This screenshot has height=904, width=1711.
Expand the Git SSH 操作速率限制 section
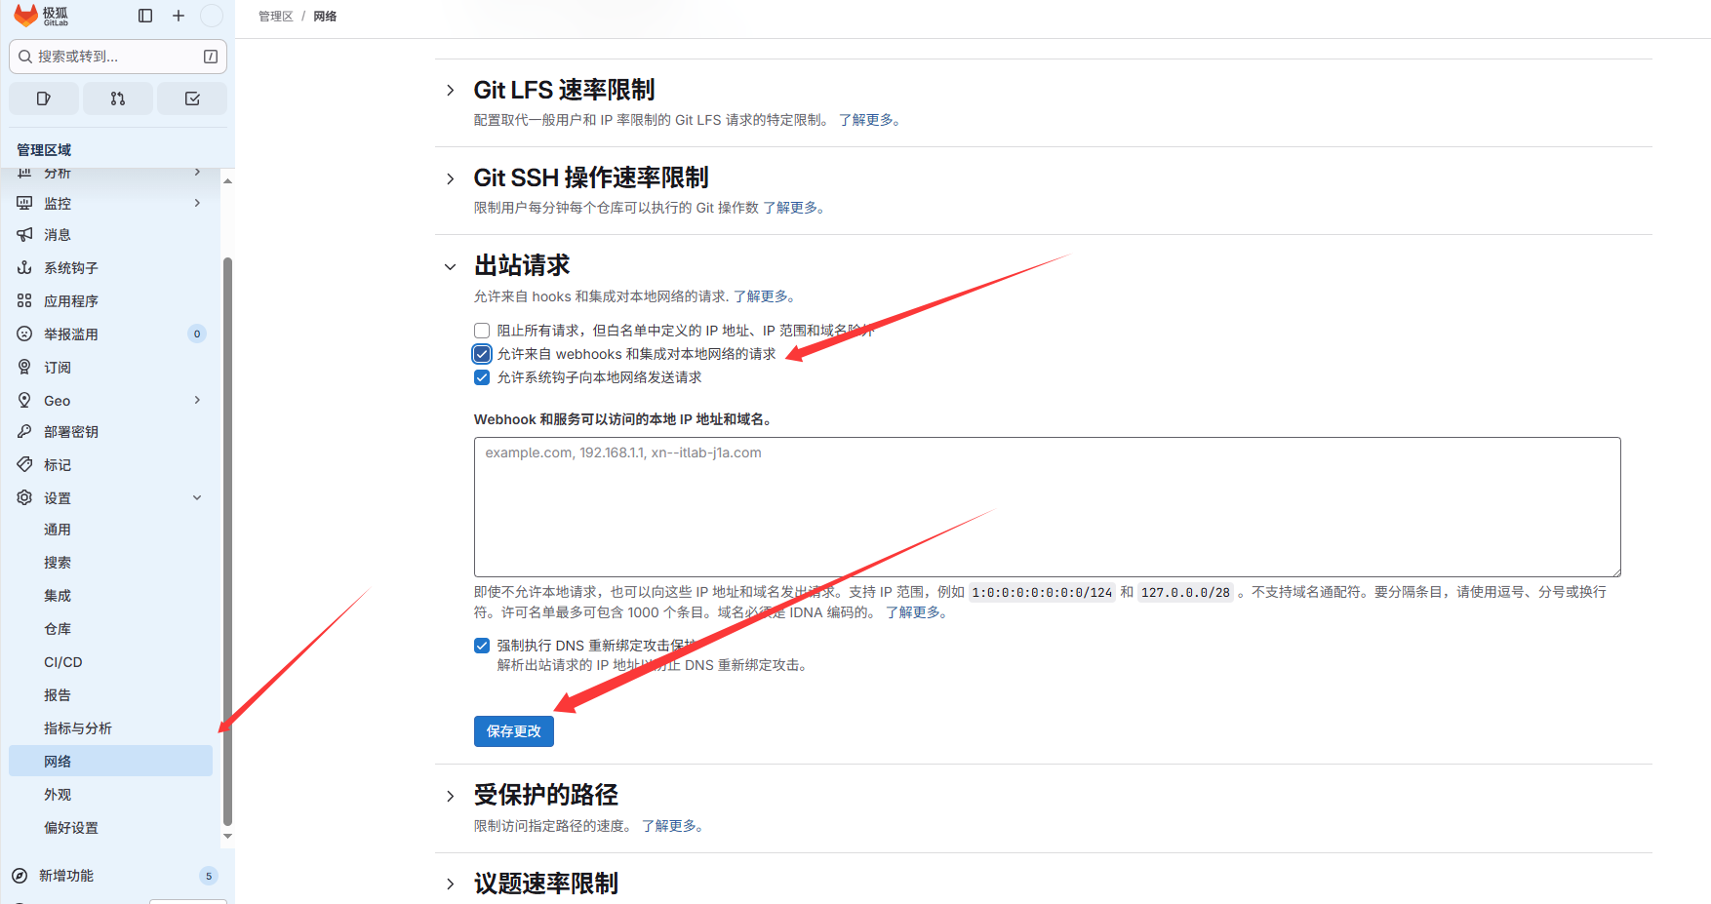[450, 178]
